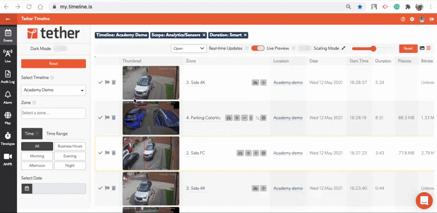Sort by the Duration column header

point(383,61)
